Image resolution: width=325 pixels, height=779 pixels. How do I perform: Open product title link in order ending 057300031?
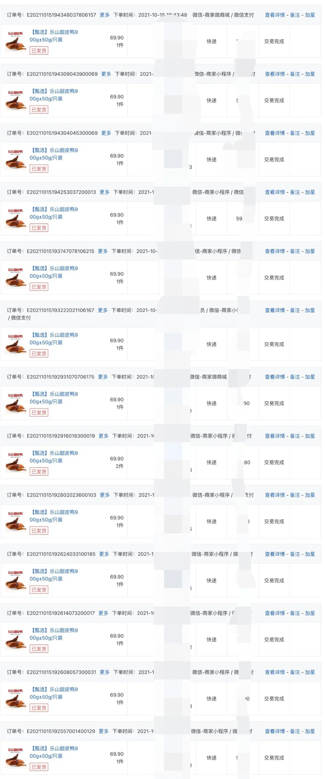click(54, 693)
